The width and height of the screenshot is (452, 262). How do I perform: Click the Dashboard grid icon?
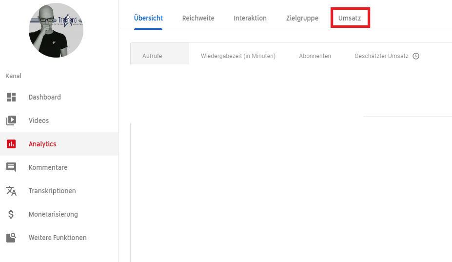click(11, 97)
